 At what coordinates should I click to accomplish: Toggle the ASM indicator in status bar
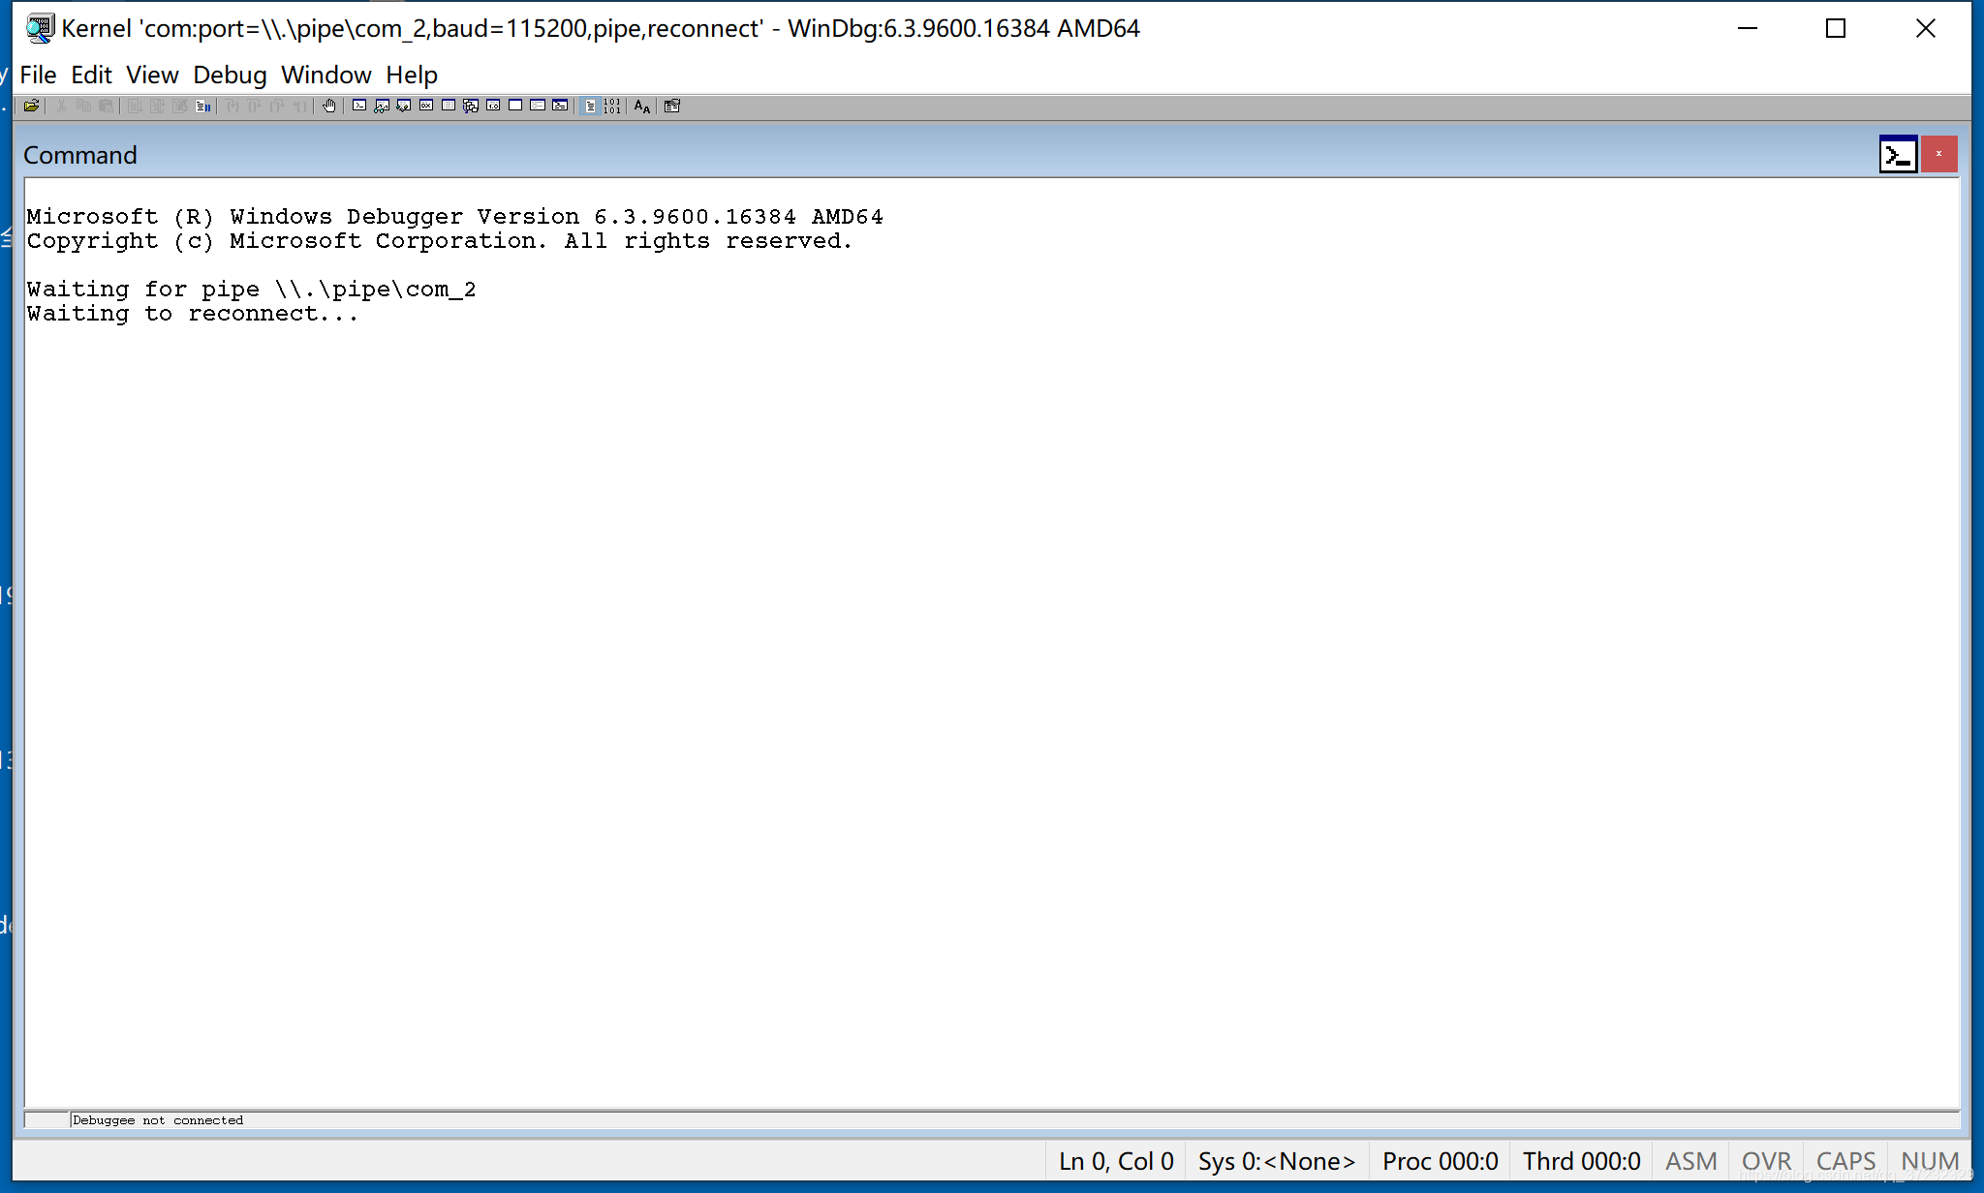coord(1689,1160)
